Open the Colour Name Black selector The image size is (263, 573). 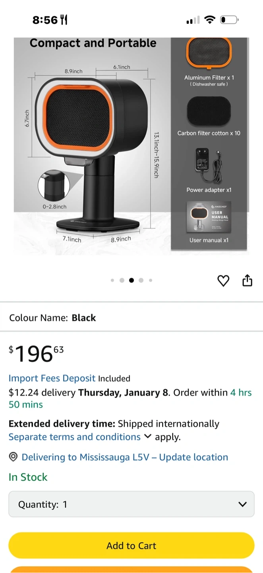pos(131,318)
